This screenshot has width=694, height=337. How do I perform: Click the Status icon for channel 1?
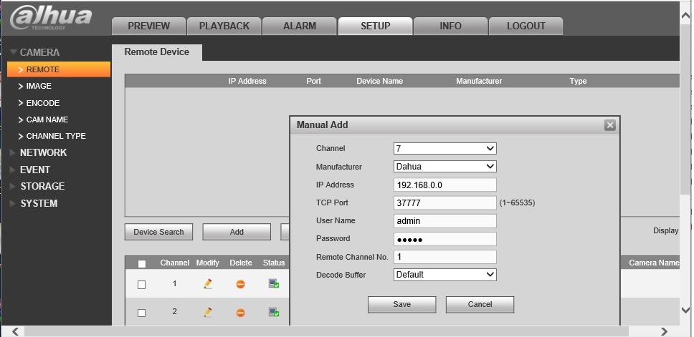point(274,284)
